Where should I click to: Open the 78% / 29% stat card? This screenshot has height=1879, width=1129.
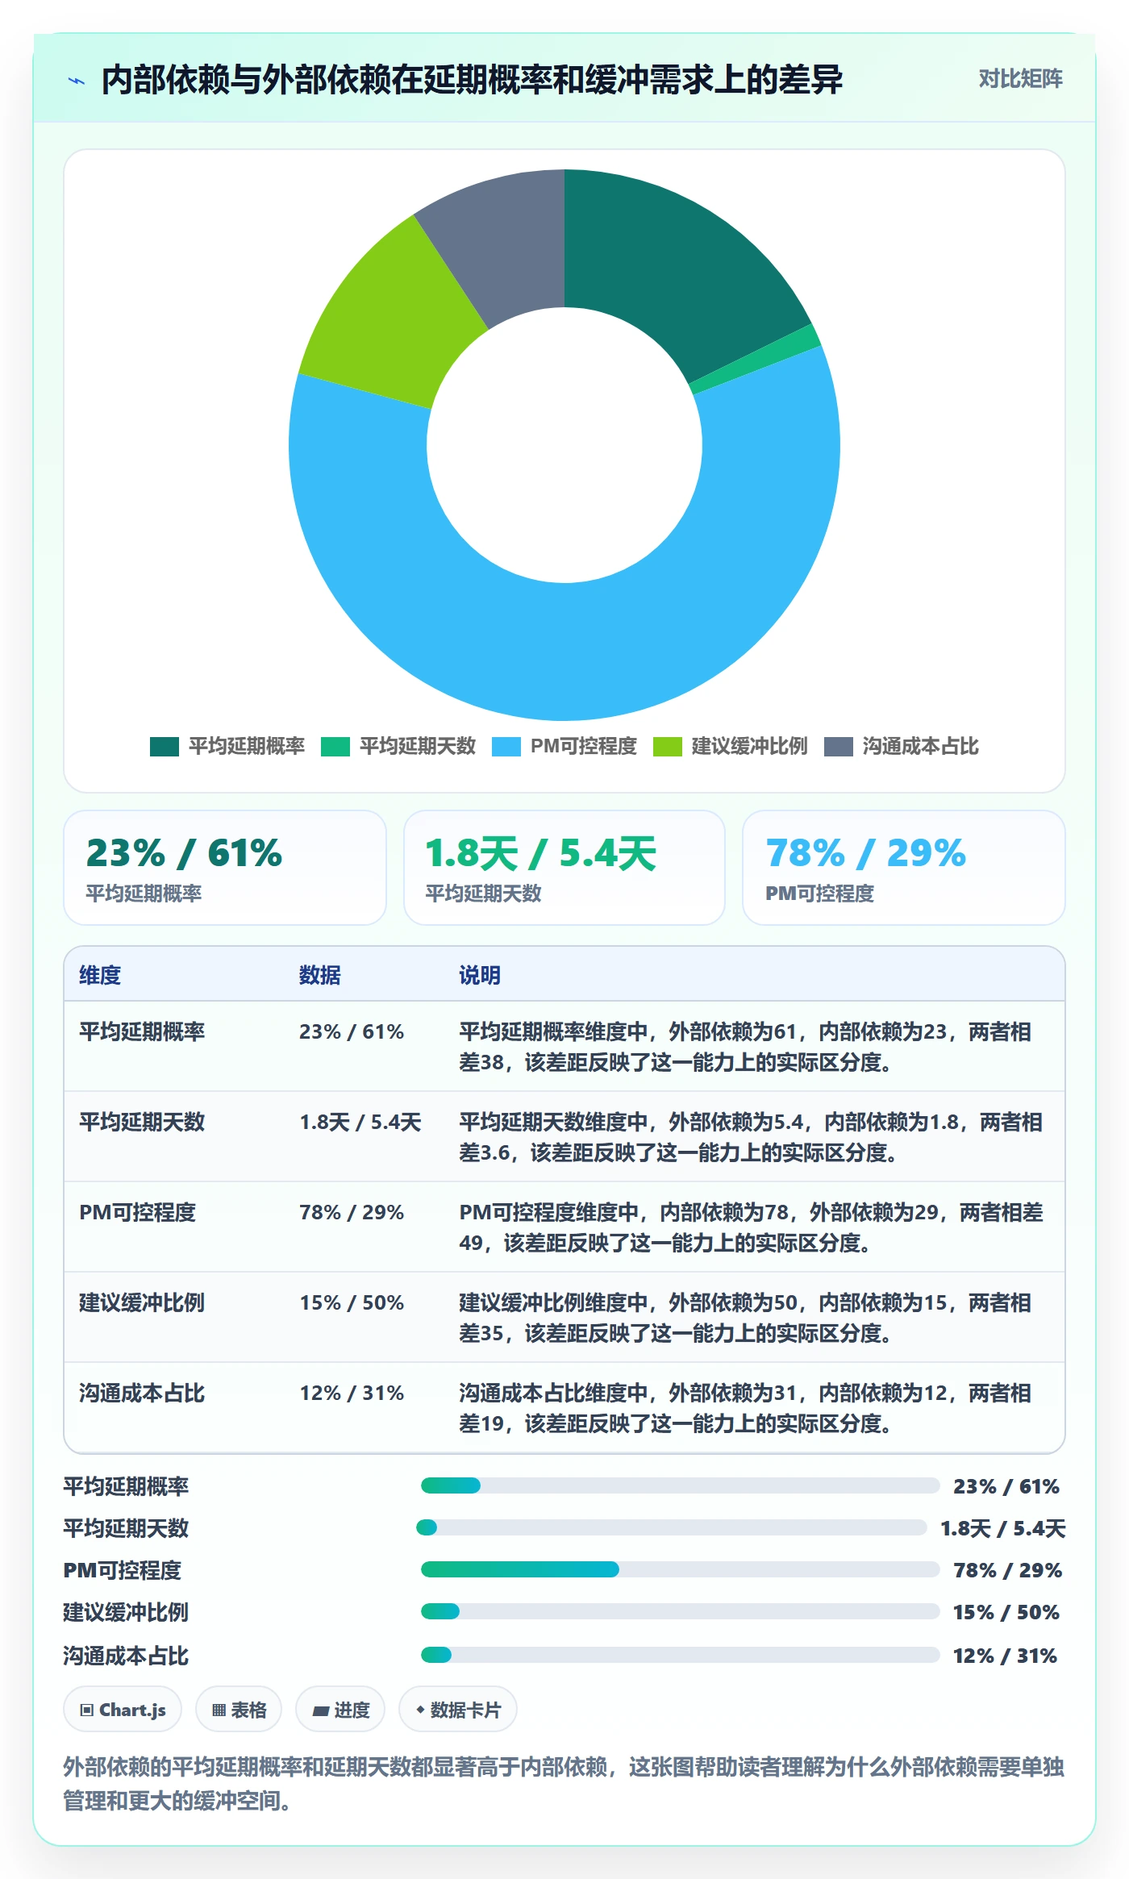tap(904, 868)
